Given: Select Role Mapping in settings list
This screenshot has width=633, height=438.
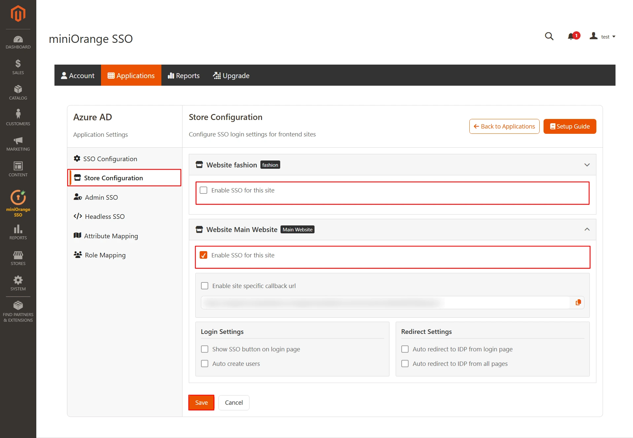Looking at the screenshot, I should [x=105, y=255].
